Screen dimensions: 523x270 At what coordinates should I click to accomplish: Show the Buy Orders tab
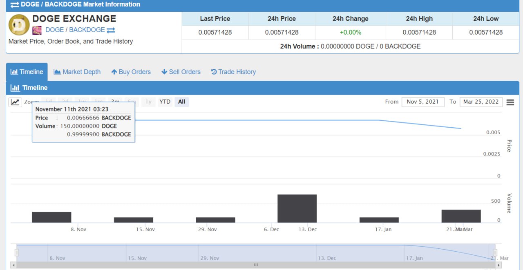(x=131, y=72)
